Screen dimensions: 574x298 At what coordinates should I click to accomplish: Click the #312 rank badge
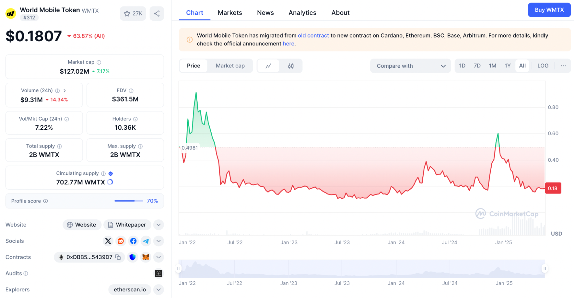pyautogui.click(x=29, y=18)
